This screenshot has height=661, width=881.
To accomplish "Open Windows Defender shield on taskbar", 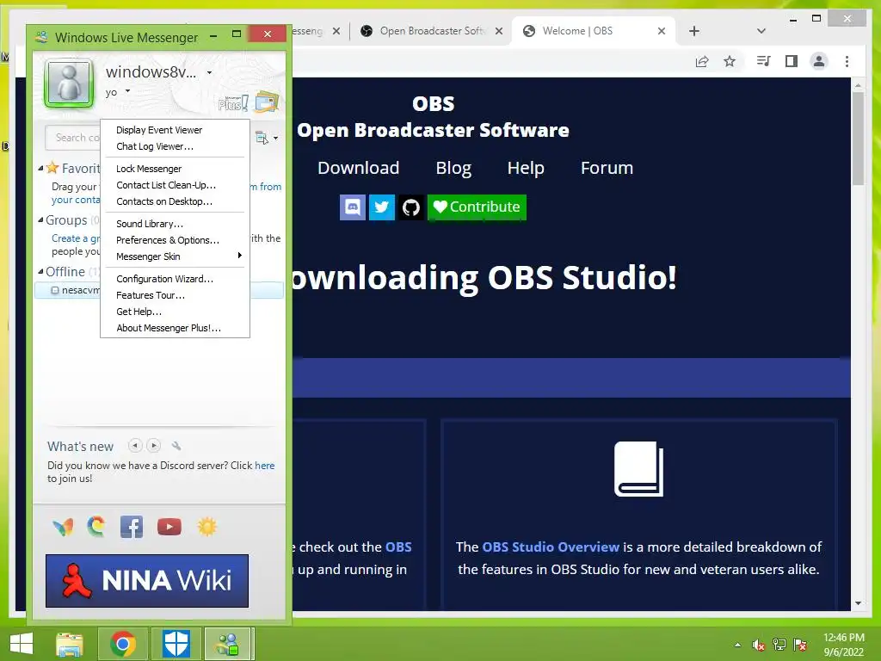I will 176,644.
